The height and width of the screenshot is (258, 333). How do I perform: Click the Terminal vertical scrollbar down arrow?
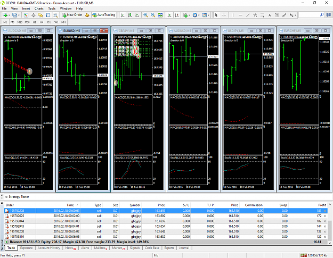coord(330,243)
